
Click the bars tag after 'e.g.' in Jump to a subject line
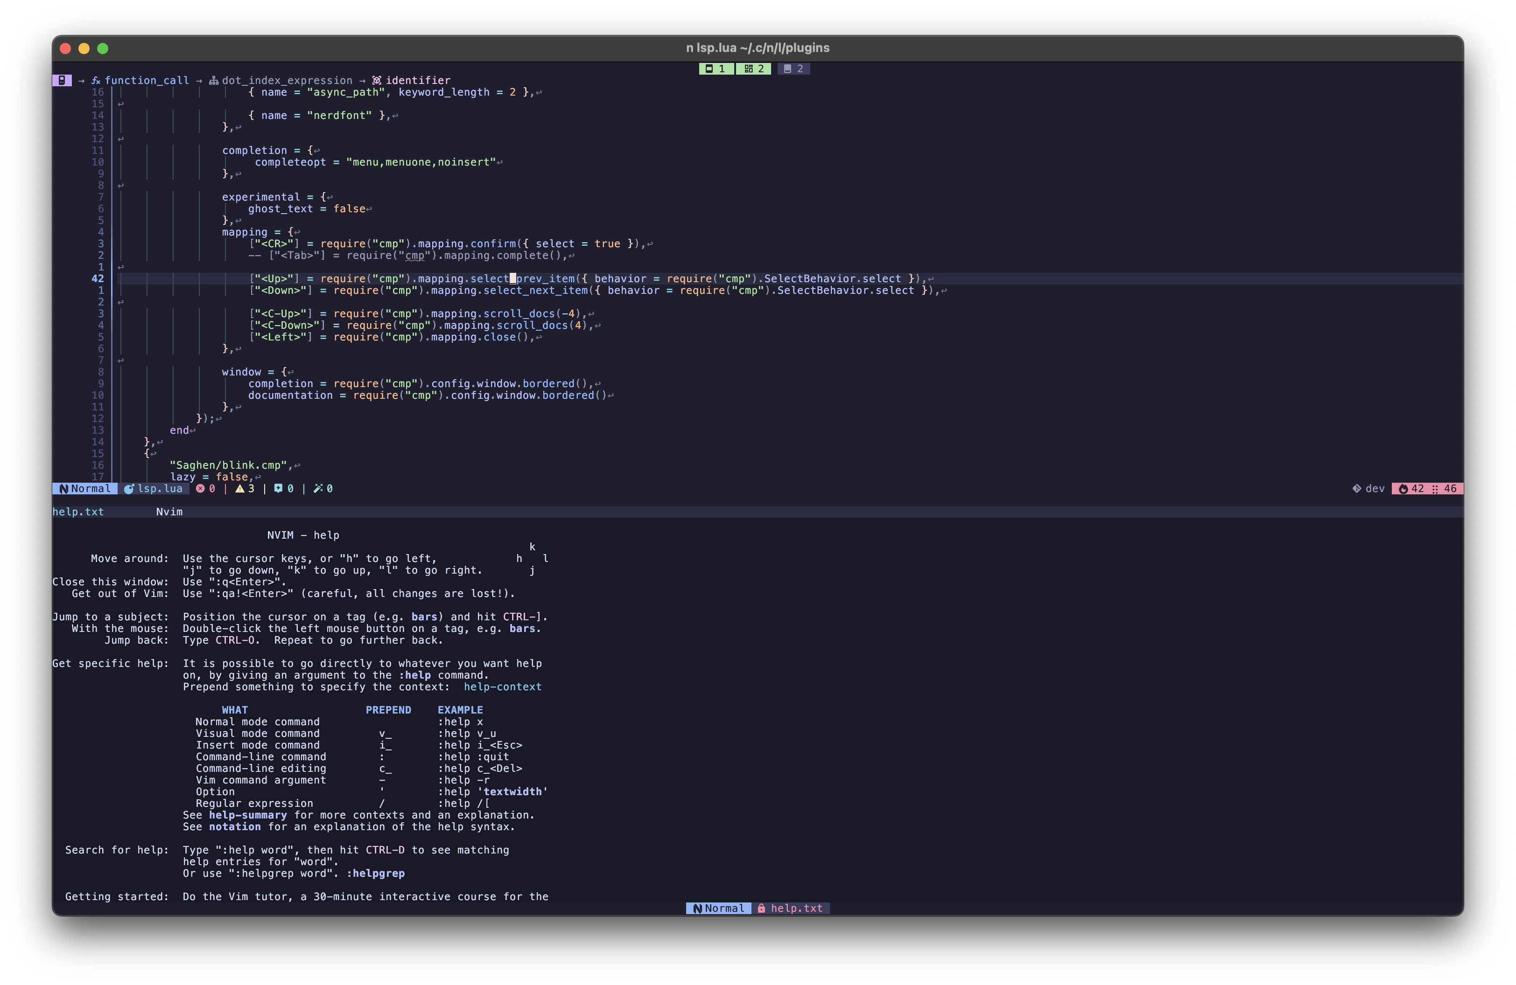[x=424, y=617]
